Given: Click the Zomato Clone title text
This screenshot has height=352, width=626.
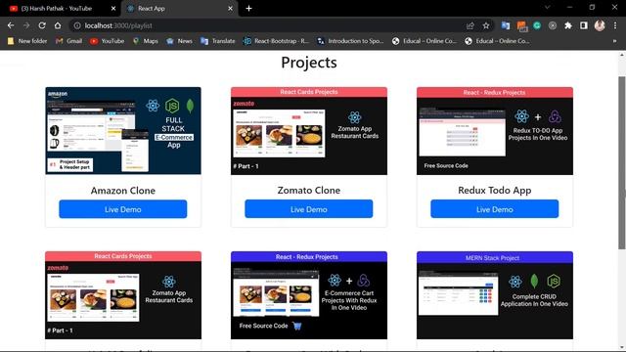Looking at the screenshot, I should point(309,190).
